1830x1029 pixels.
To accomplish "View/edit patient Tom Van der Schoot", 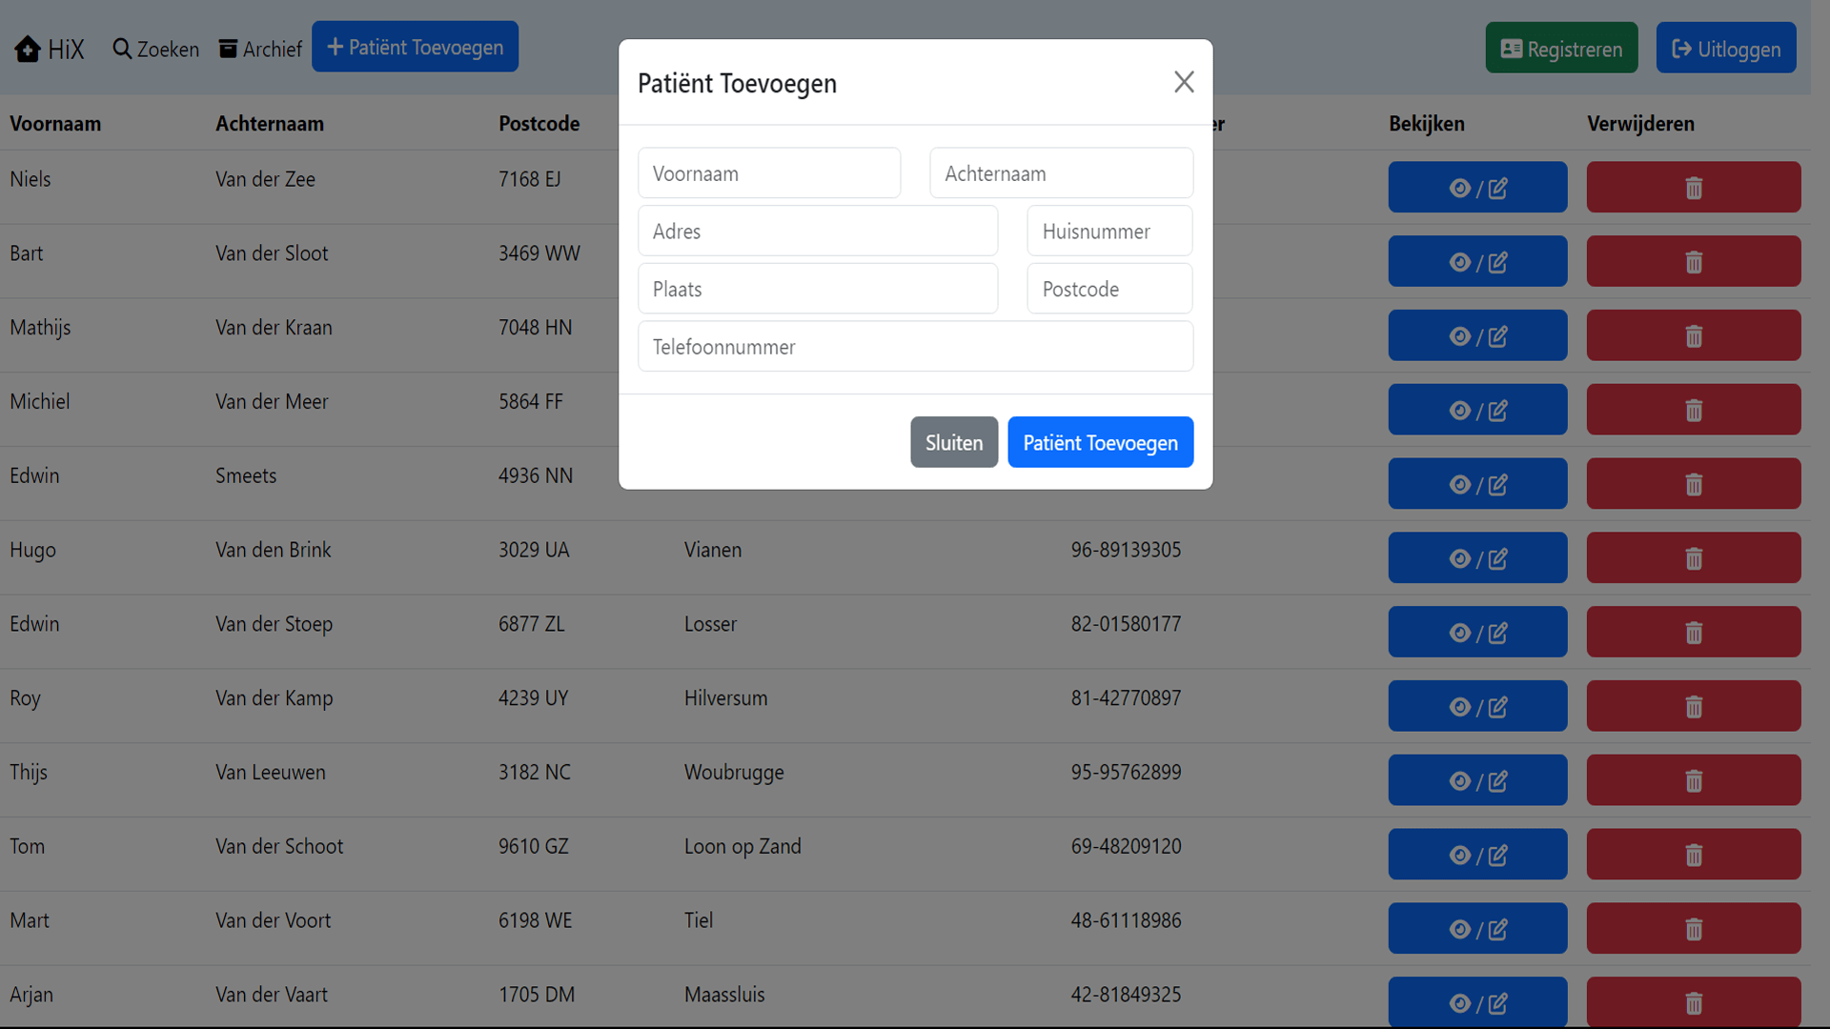I will click(x=1477, y=855).
